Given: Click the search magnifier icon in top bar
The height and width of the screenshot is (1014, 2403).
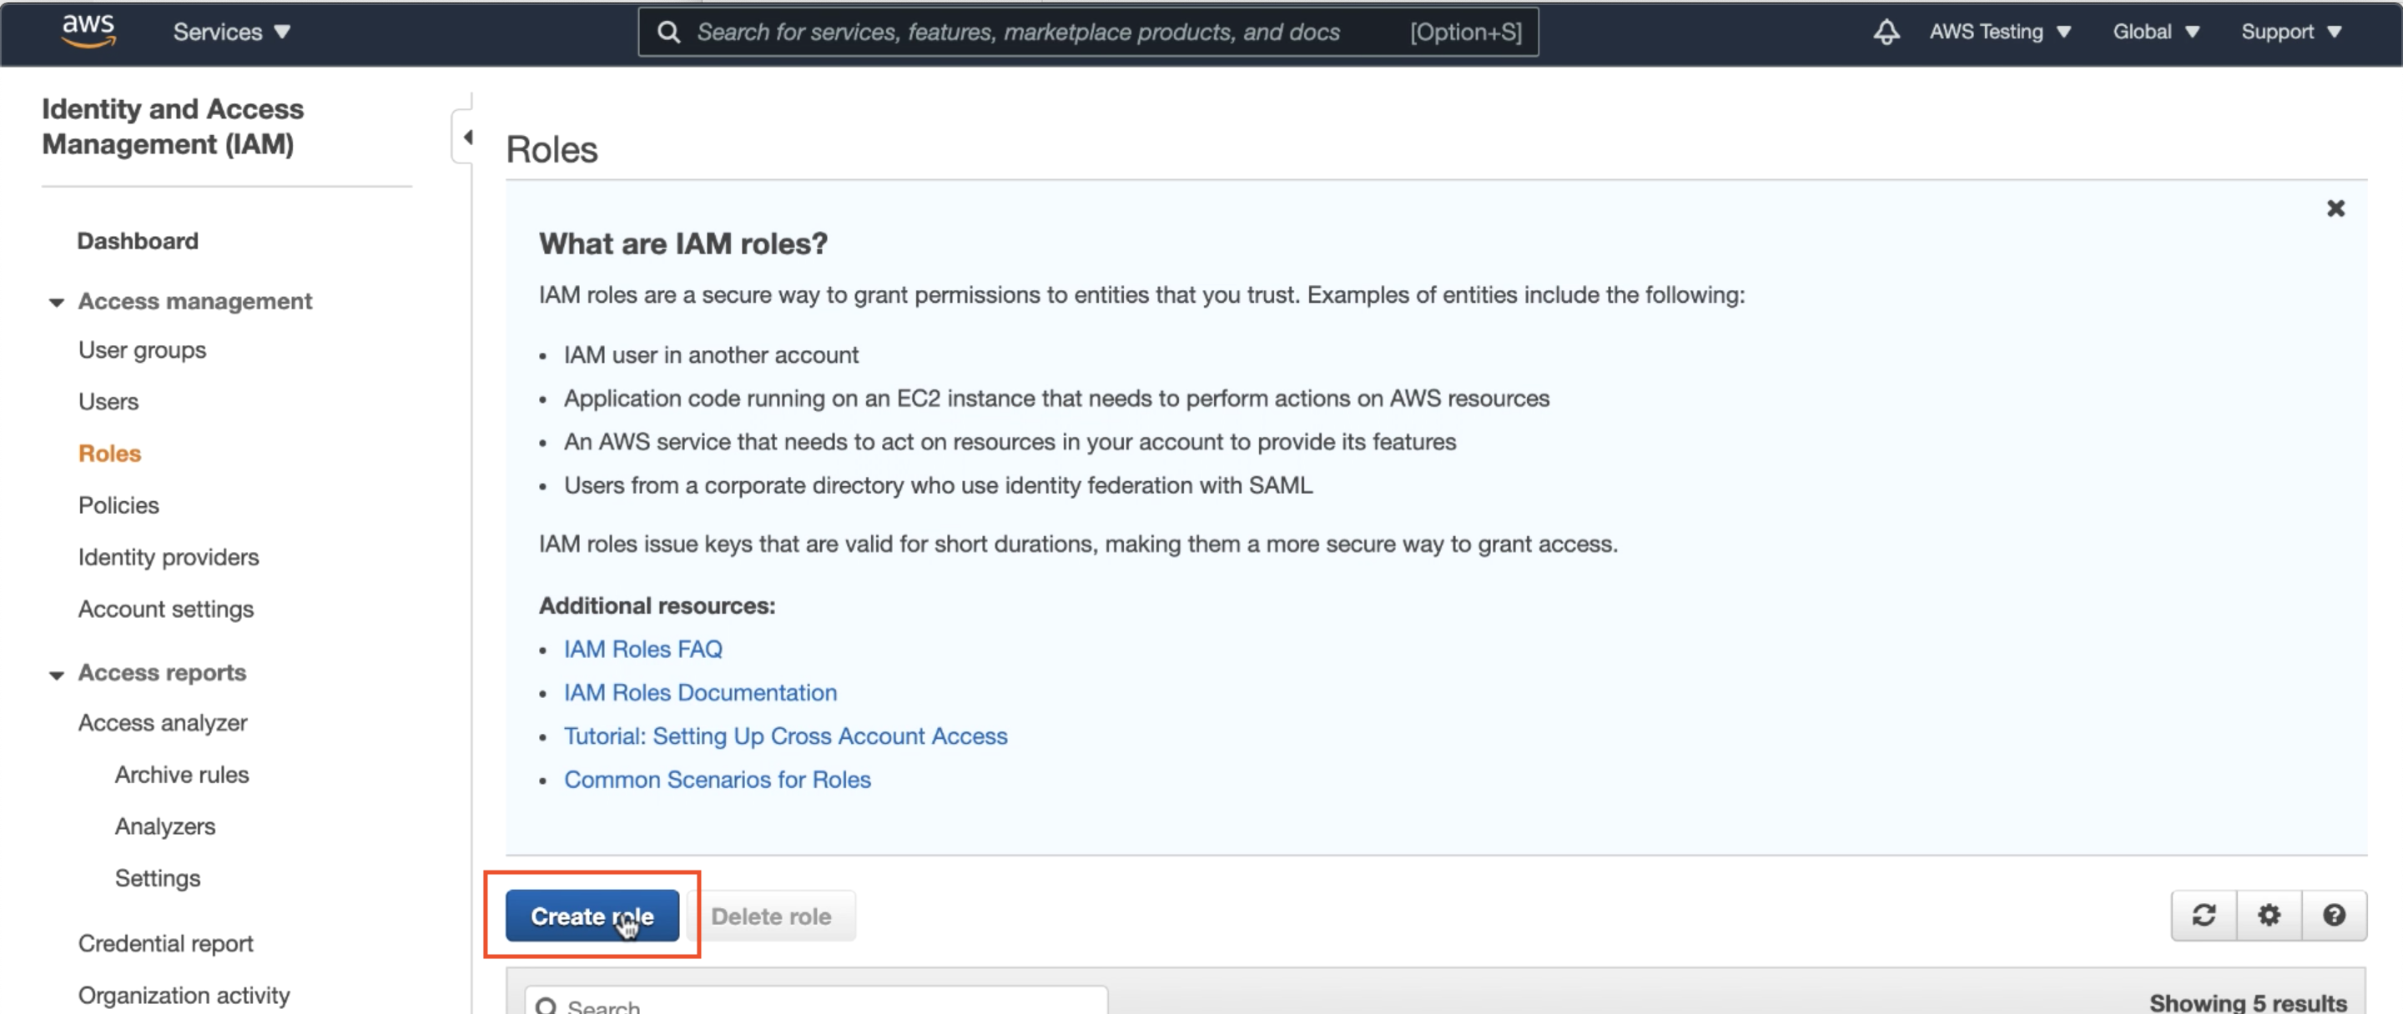Looking at the screenshot, I should click(667, 32).
